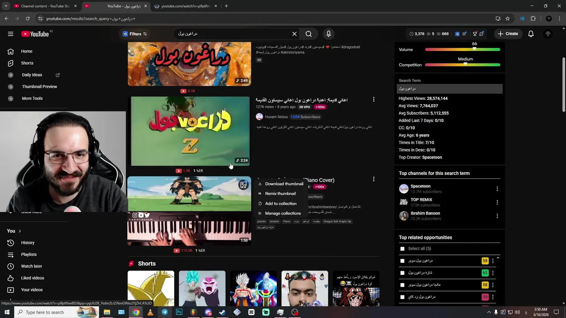Open History in the sidebar
Image resolution: width=566 pixels, height=318 pixels.
coord(27,243)
